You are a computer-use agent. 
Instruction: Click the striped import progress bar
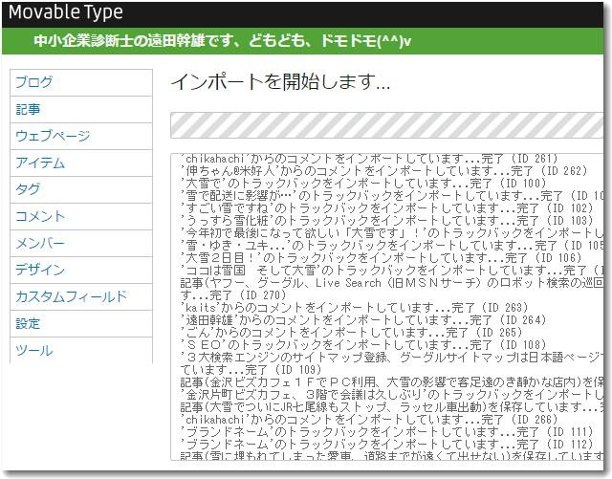click(x=386, y=125)
